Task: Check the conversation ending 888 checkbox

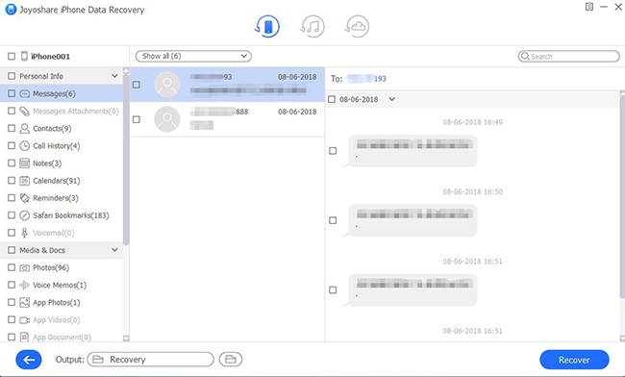Action: (137, 119)
